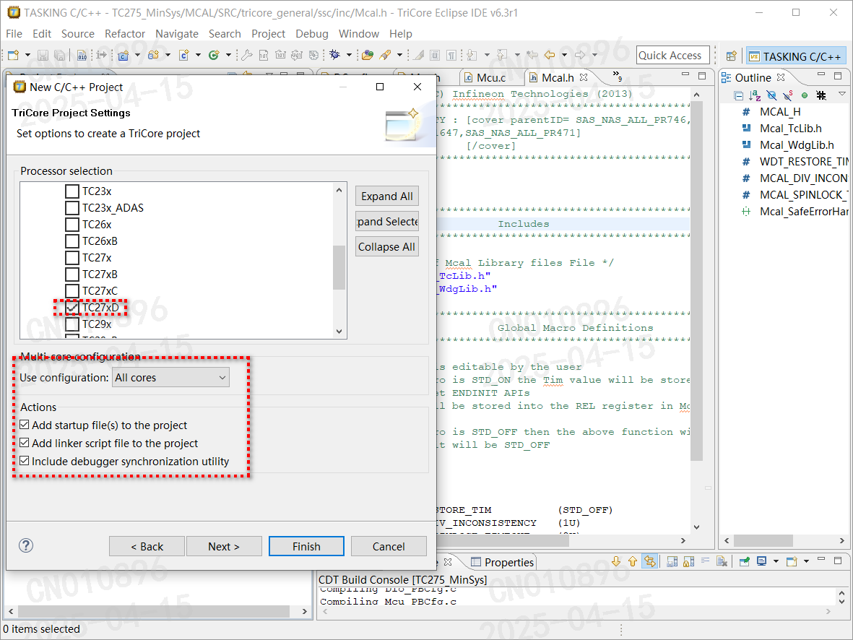Open the dropdown arrow beside New file icon
The height and width of the screenshot is (640, 853).
click(x=27, y=55)
